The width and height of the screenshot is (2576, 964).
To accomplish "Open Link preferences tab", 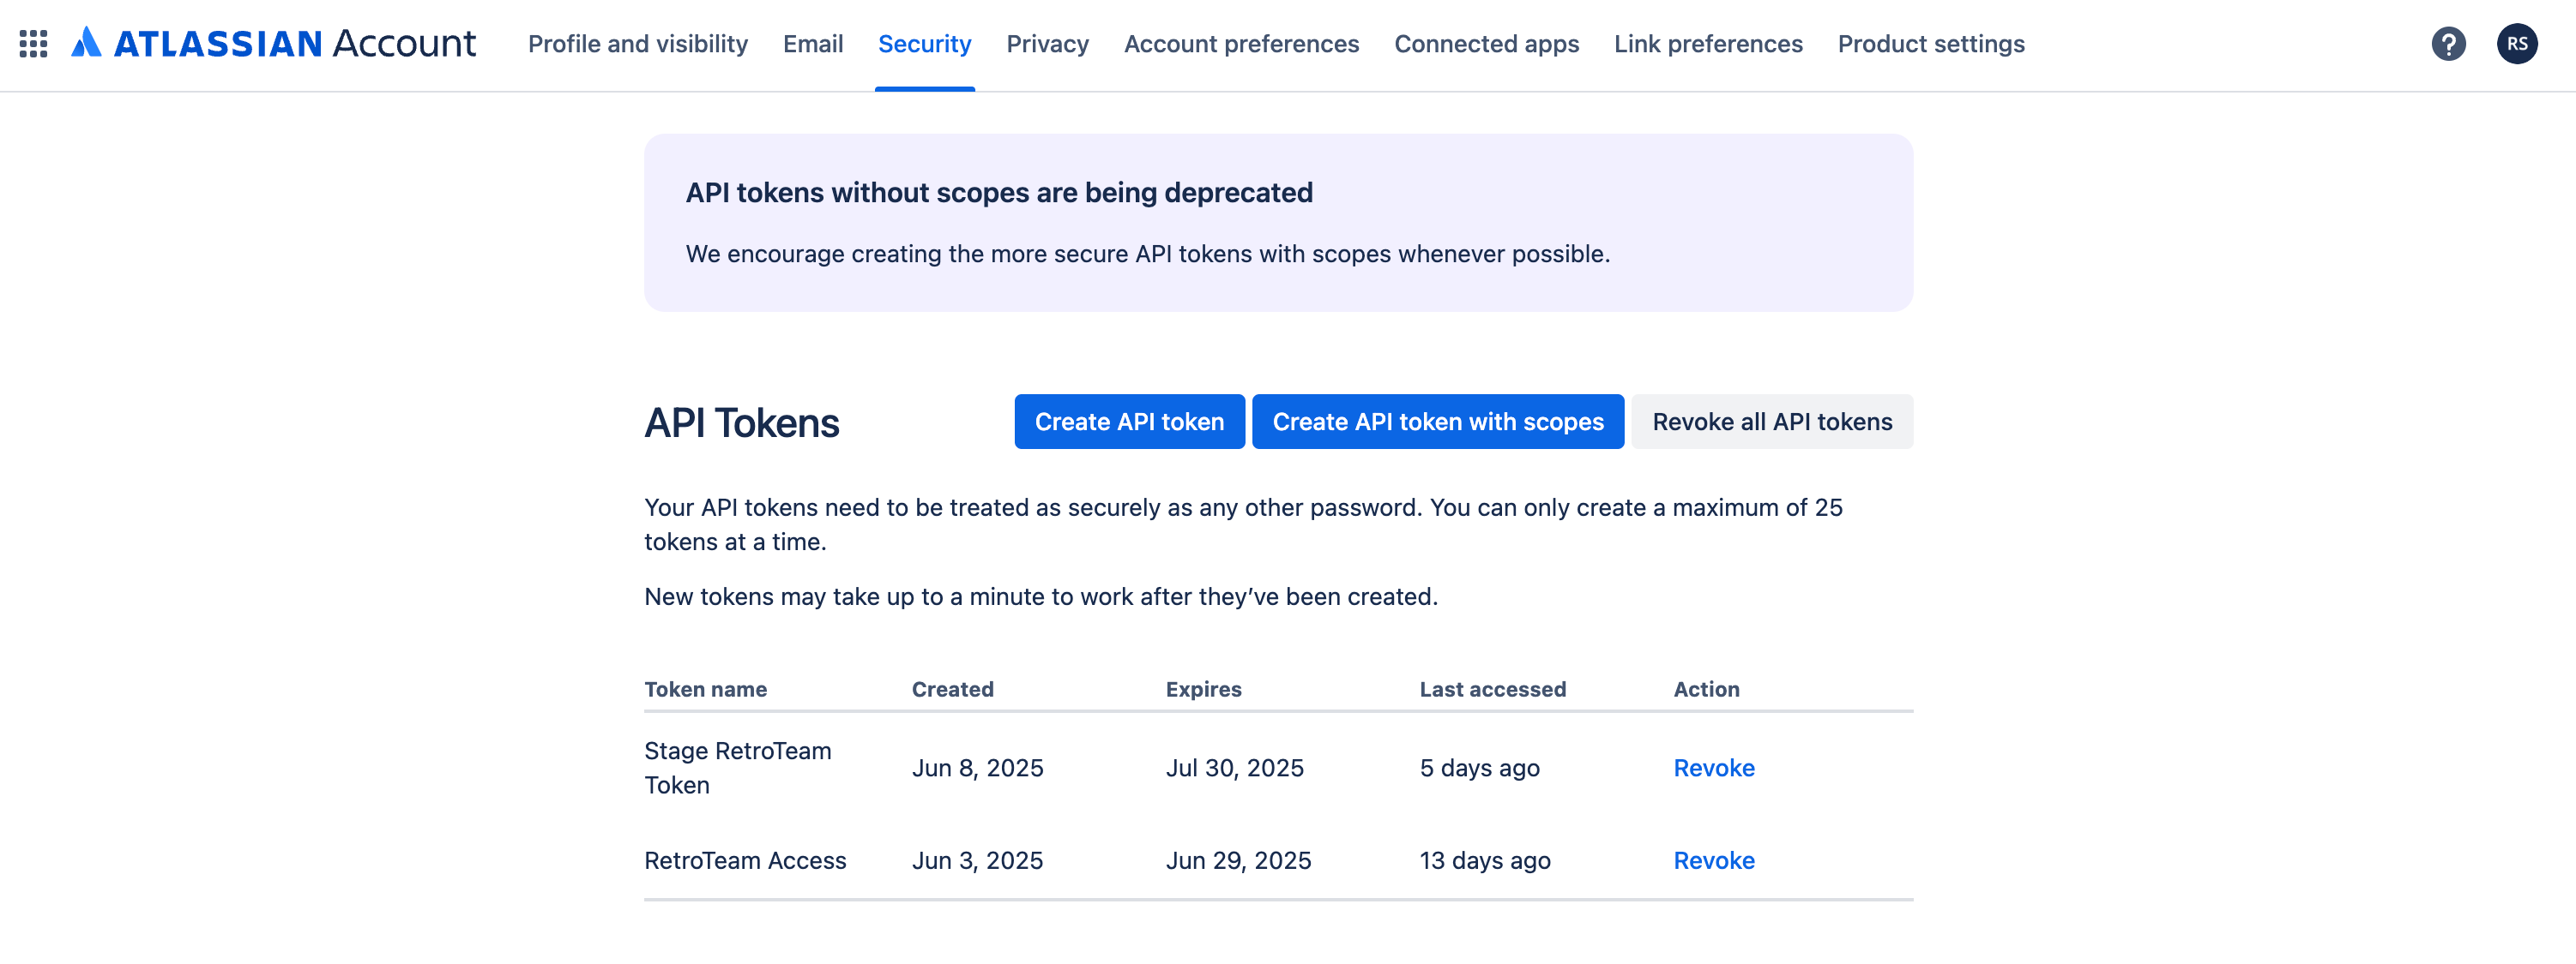I will 1708,44.
